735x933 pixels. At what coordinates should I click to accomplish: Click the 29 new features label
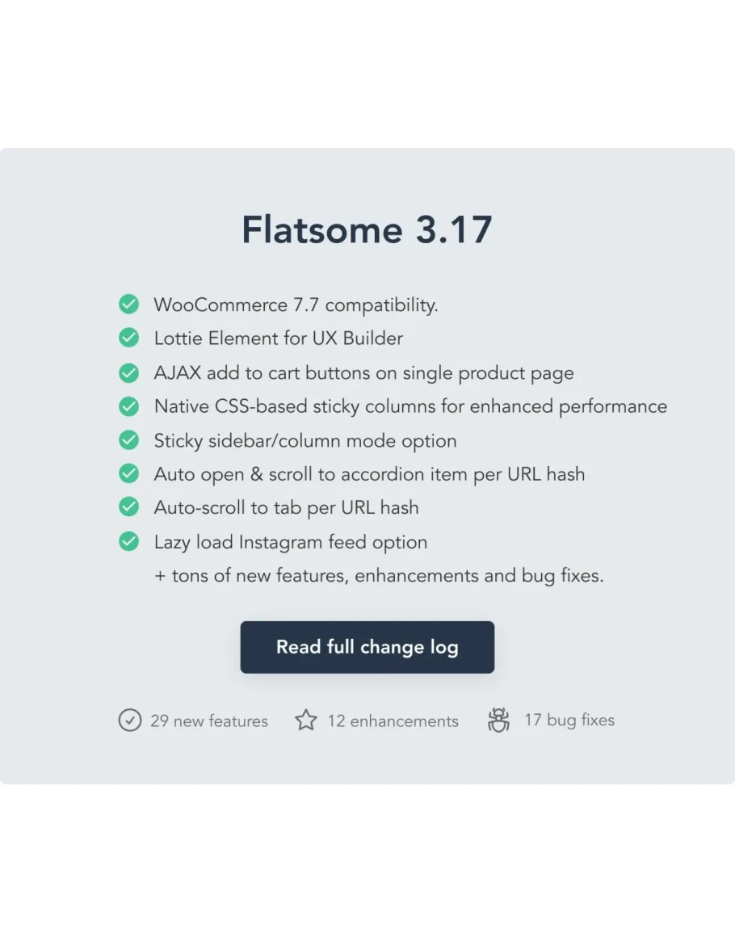pyautogui.click(x=209, y=721)
